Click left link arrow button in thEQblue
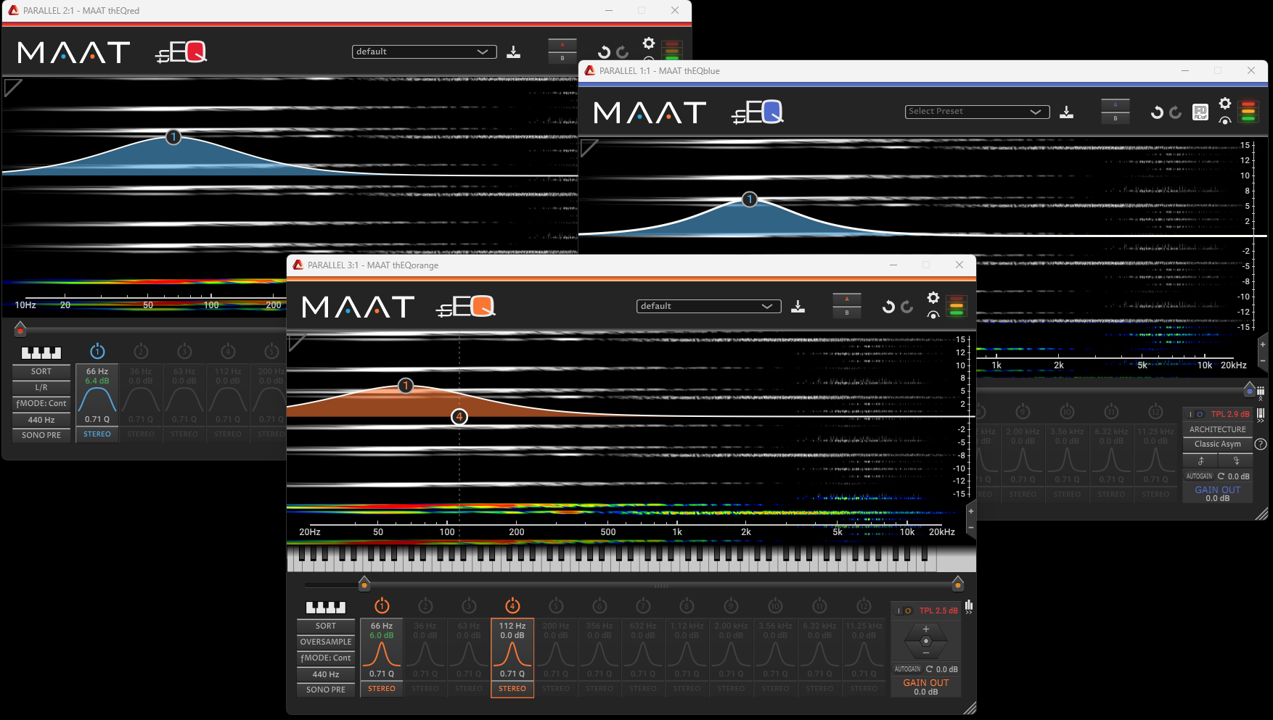Screen dimensions: 1273x720 tap(1201, 461)
